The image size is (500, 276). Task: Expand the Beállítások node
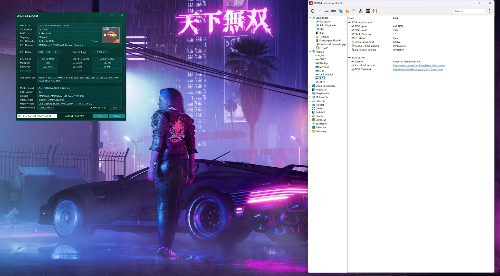pos(310,124)
